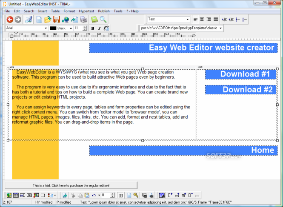Image resolution: width=283 pixels, height=207 pixels.
Task: Click the Download #1 blue banner
Action: pyautogui.click(x=240, y=74)
